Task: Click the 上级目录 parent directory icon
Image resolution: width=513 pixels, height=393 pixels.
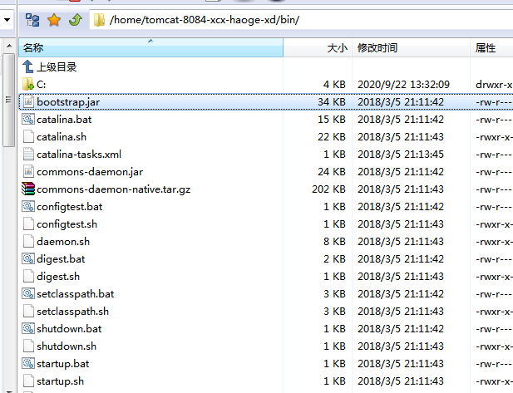Action: coord(28,67)
